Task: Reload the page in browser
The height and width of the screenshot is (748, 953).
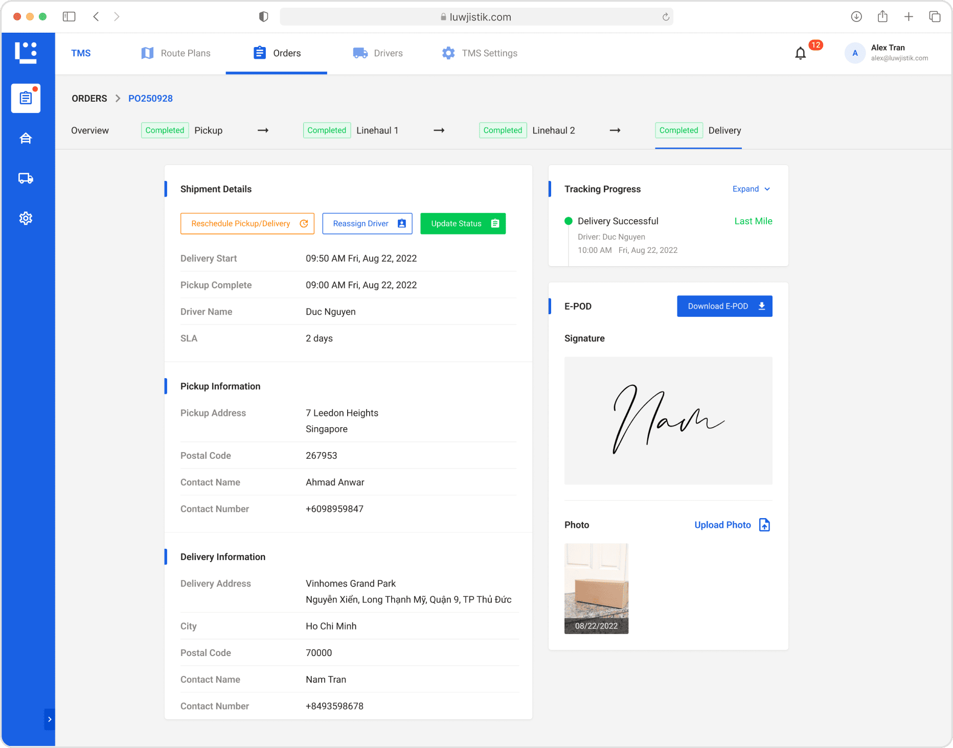Action: coord(666,17)
